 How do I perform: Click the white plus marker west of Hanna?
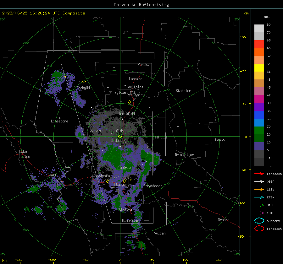pos(178,126)
